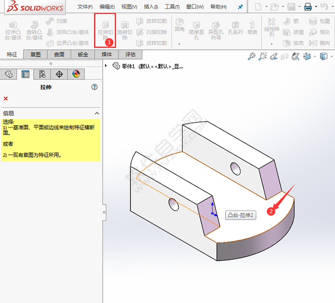Viewport: 335px width, 303px height.
Task: Select the Draft (拔模) tool
Action: coord(293,32)
